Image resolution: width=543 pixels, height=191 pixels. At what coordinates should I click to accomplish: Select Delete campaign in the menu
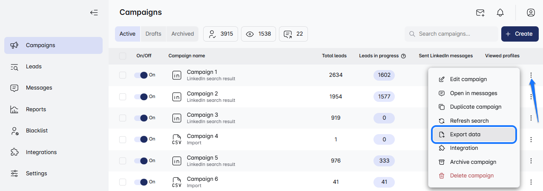(x=471, y=176)
